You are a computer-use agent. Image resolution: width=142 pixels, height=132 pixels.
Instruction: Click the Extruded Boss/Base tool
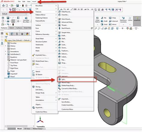26,20
